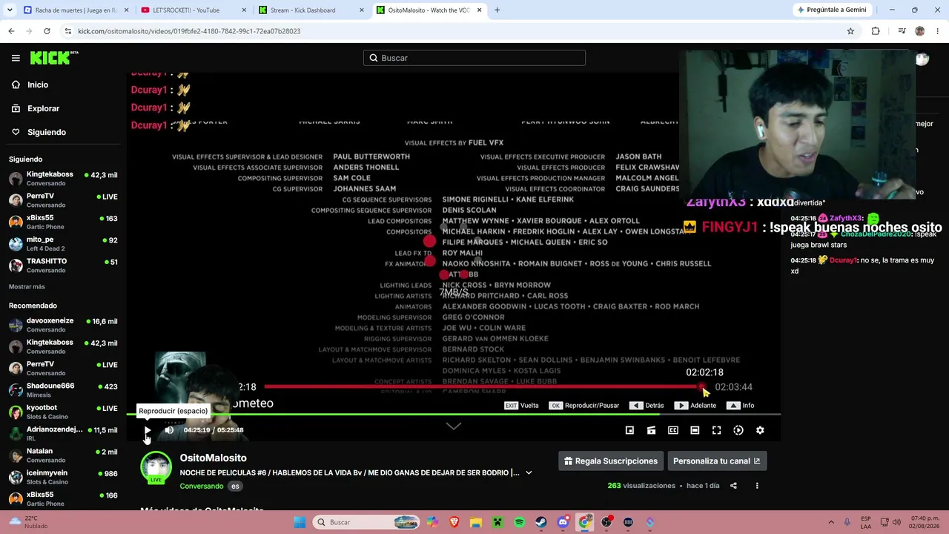This screenshot has height=534, width=949.
Task: Click the Pregúntale a Gemini button
Action: (831, 10)
